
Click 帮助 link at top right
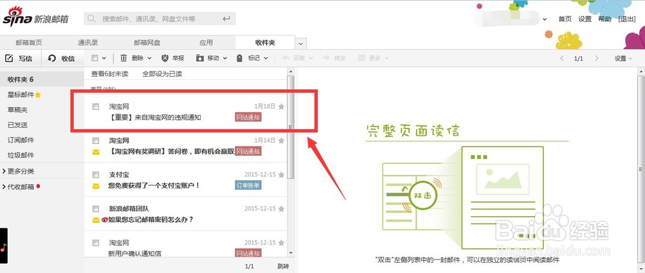coord(605,19)
